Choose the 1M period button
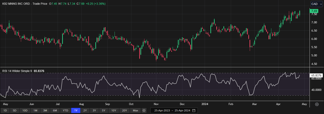The width and height of the screenshot is (324, 114). (x=35, y=110)
